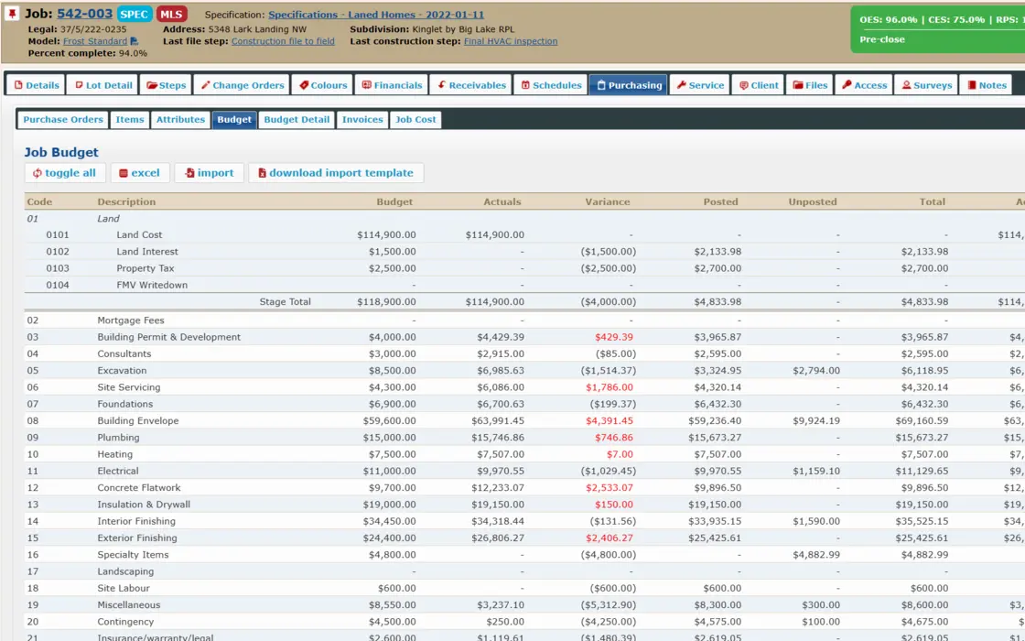Switch to the Details tab
1025x641 pixels.
[x=36, y=85]
